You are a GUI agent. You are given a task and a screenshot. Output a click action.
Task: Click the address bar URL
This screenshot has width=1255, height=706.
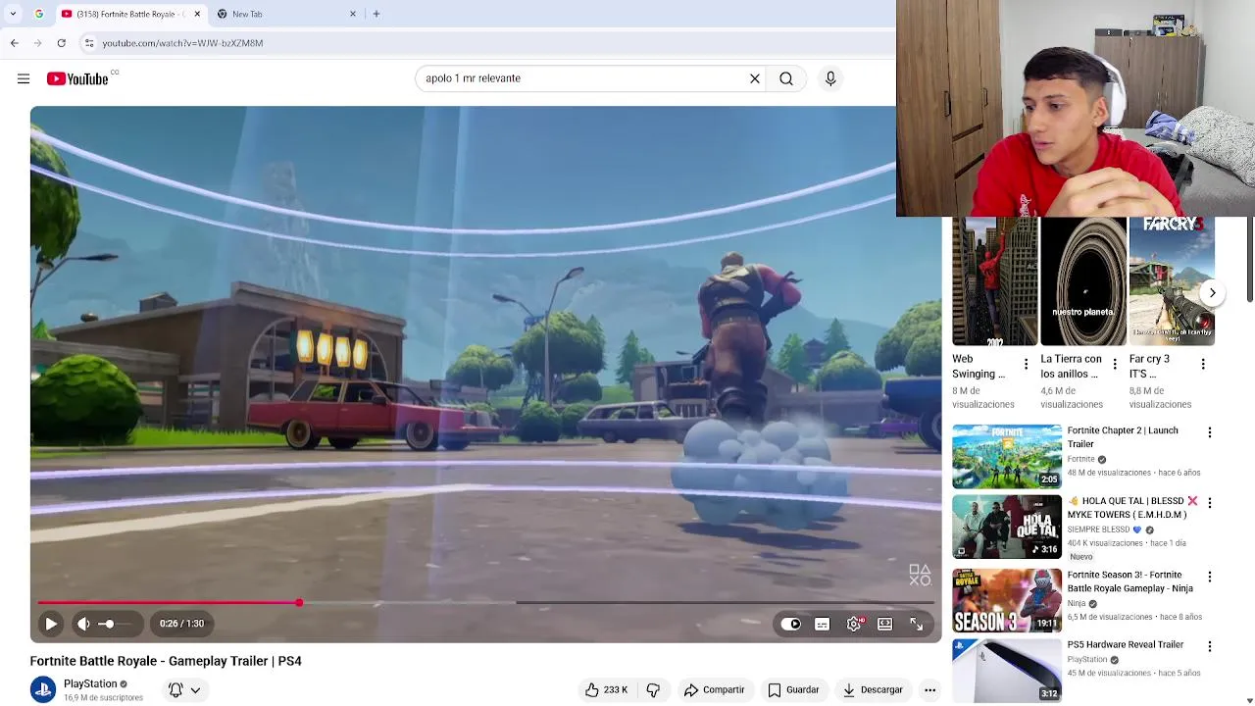182,43
